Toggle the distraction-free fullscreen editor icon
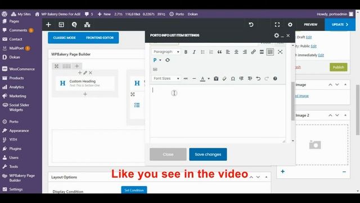Image resolution: width=360 pixels, height=203 pixels. (280, 52)
